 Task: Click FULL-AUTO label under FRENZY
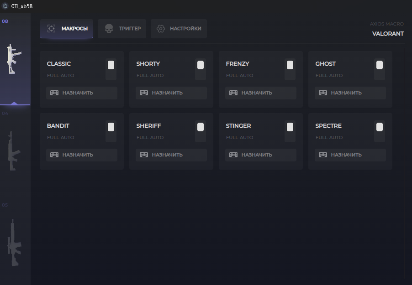[x=240, y=76]
